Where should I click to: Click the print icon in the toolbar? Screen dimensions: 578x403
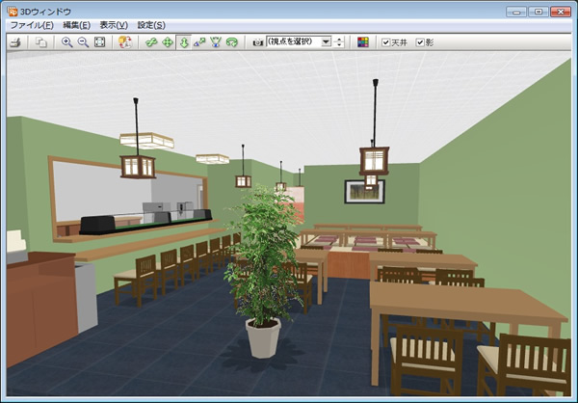pyautogui.click(x=14, y=42)
